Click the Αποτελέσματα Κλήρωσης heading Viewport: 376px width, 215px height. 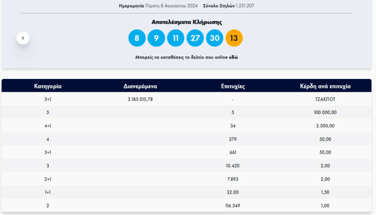tap(186, 22)
